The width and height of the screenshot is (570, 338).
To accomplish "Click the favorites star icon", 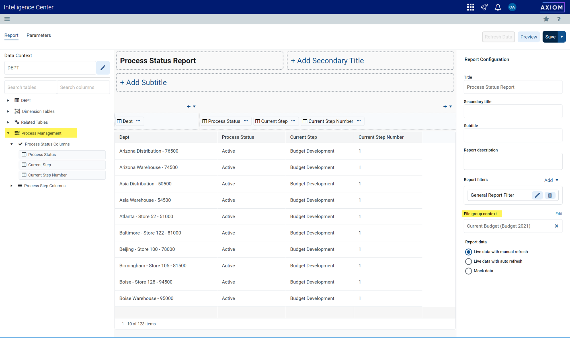I will tap(546, 19).
